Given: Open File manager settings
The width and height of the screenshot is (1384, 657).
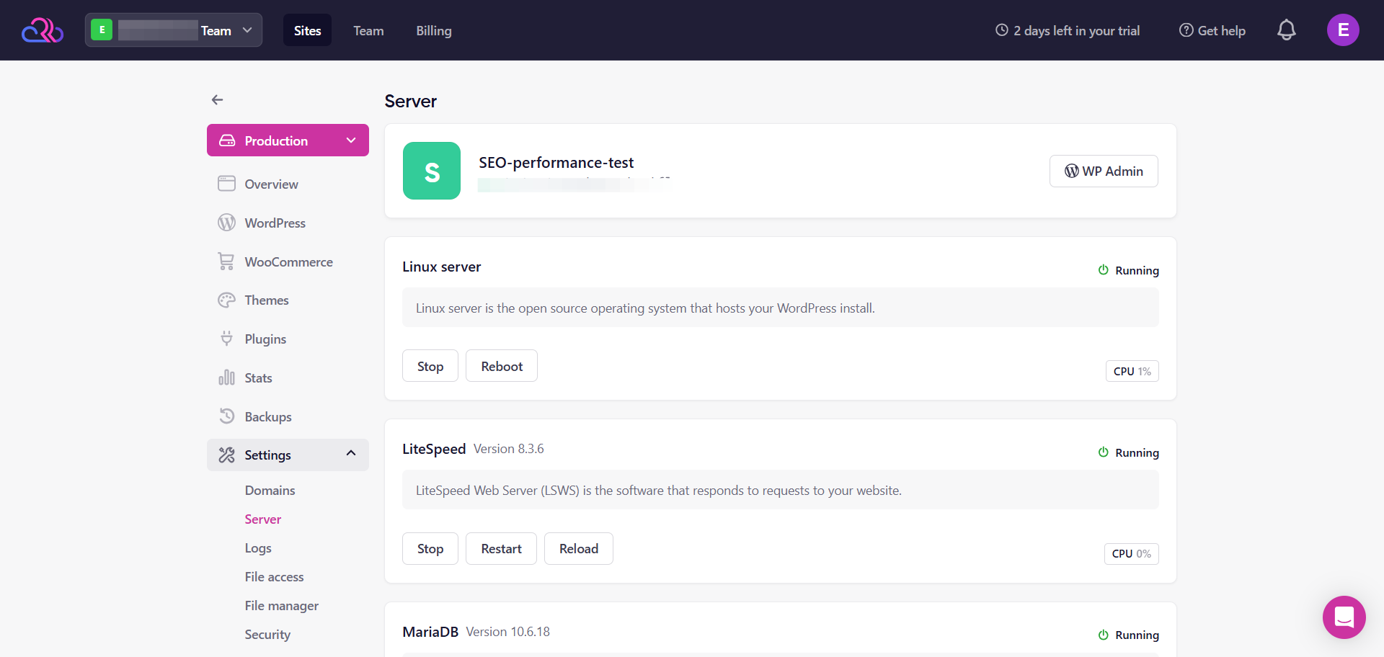Looking at the screenshot, I should tap(281, 606).
